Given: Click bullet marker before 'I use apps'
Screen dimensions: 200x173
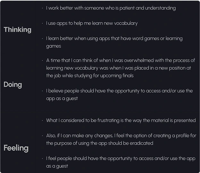Looking at the screenshot, I should point(43,23).
